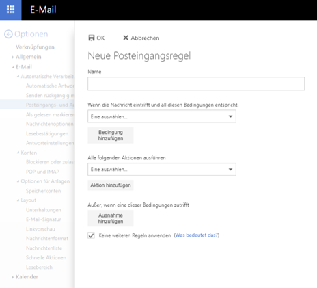Click the Optionen heading text
317x288 pixels.
31,34
